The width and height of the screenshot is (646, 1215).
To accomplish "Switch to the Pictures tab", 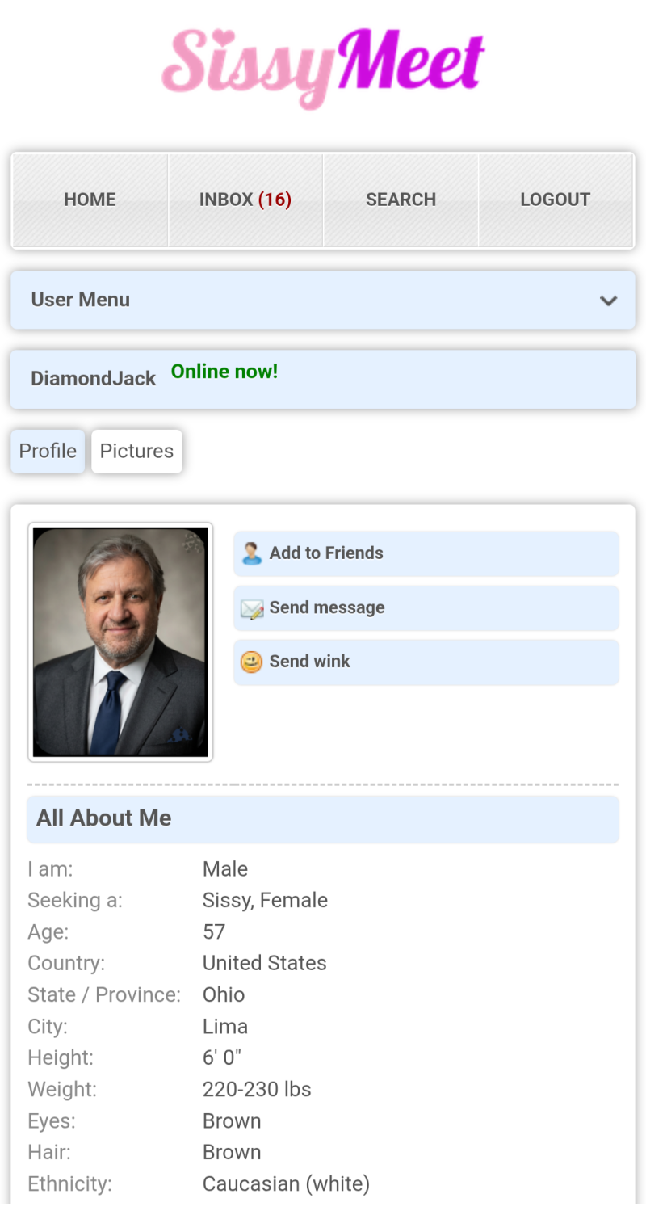I will [136, 451].
